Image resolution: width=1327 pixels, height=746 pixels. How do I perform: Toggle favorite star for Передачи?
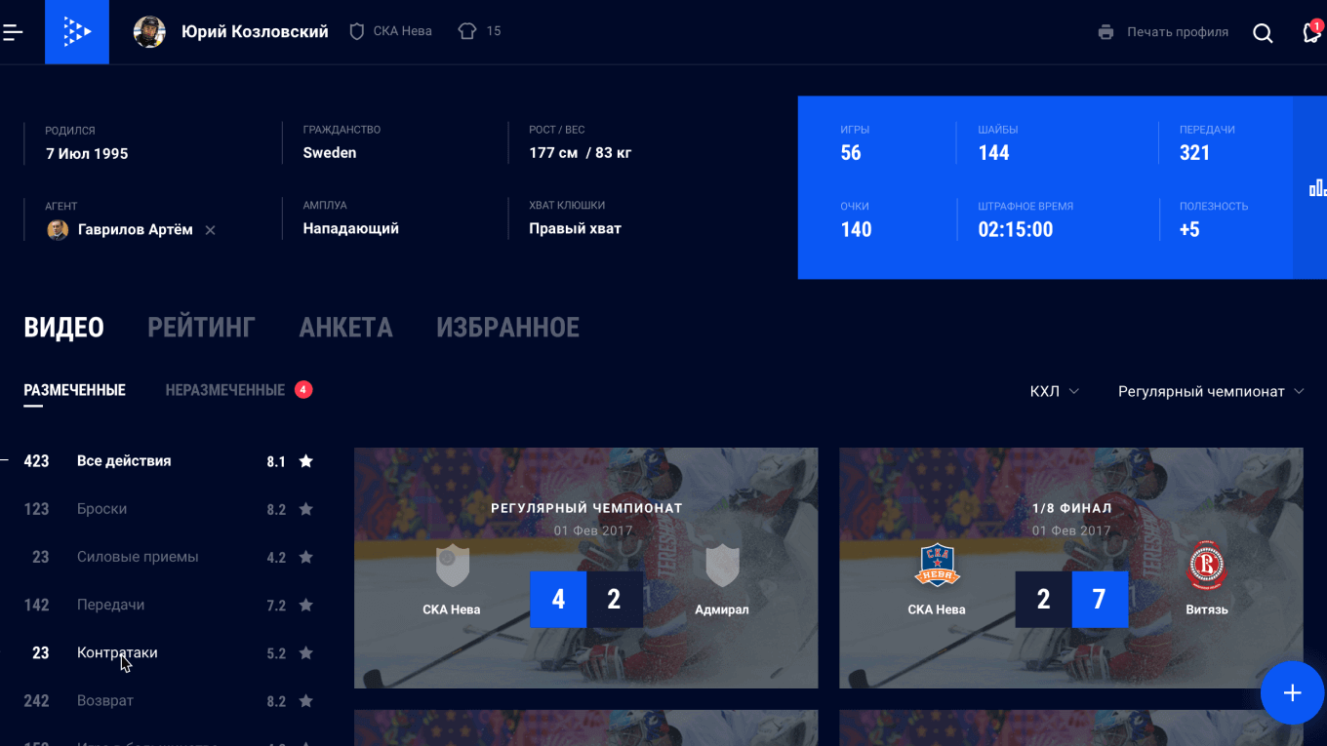click(305, 605)
